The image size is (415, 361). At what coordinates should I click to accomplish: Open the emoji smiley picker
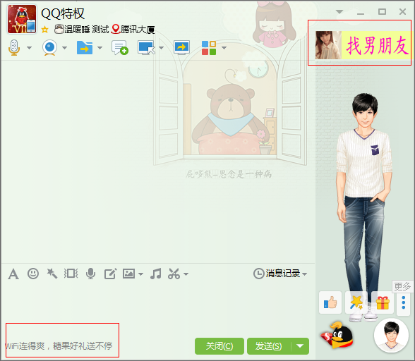click(33, 274)
